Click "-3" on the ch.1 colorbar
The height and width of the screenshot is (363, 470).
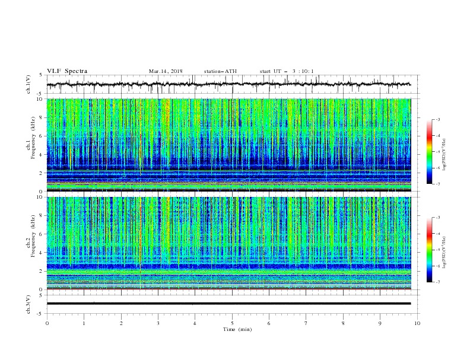tap(438, 119)
